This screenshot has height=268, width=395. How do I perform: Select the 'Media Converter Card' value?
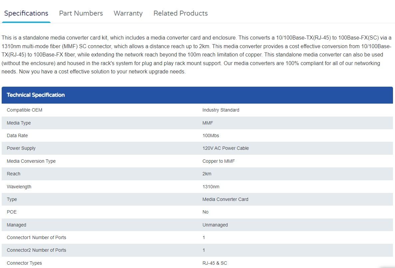pyautogui.click(x=226, y=199)
